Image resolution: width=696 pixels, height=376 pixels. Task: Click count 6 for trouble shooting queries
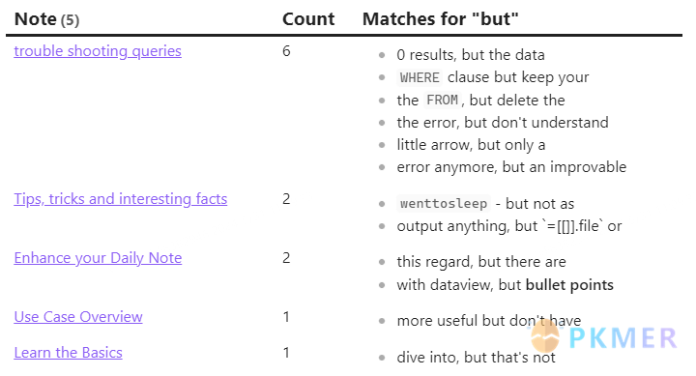[x=286, y=51]
